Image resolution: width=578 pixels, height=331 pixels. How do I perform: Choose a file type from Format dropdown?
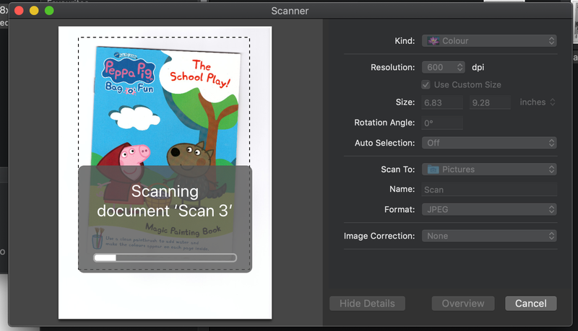tap(489, 209)
